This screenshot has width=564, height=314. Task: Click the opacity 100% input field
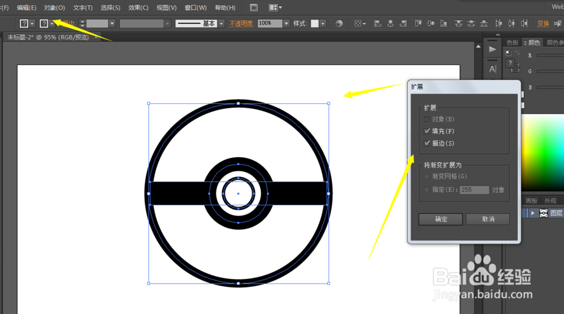pos(270,24)
